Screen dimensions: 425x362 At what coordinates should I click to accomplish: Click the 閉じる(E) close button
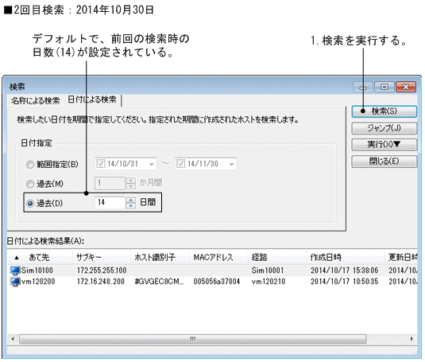pos(384,162)
